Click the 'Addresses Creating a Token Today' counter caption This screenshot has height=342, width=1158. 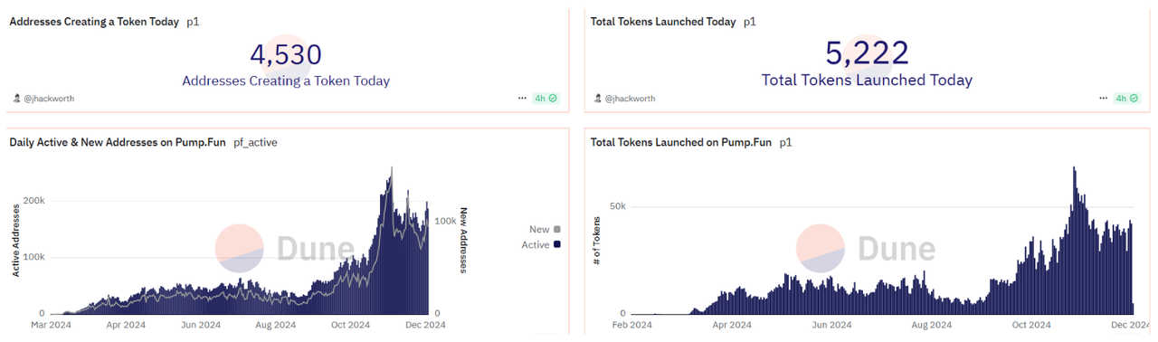click(286, 81)
